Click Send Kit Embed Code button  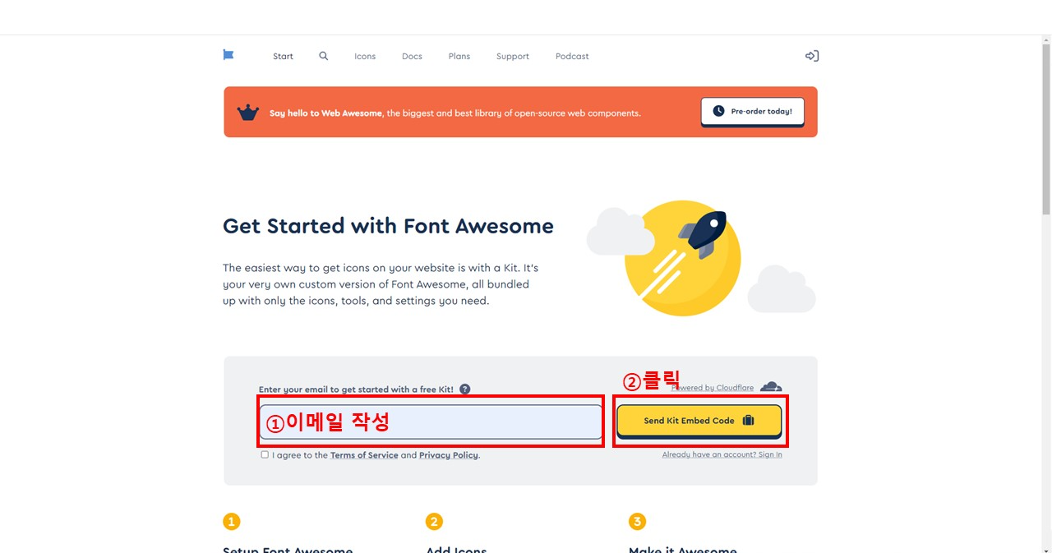699,420
